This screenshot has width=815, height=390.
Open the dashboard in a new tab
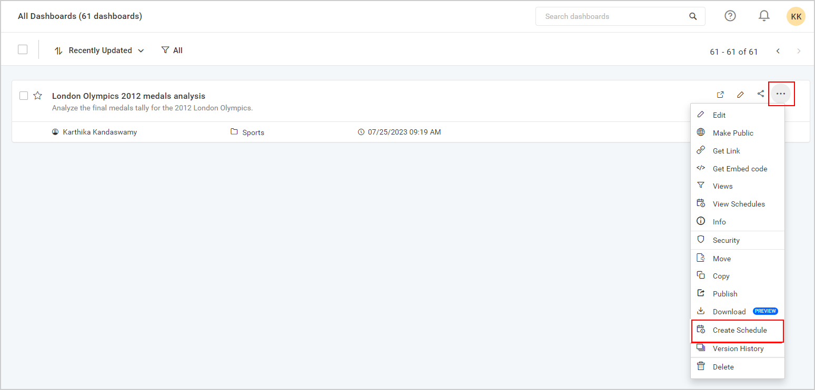click(x=720, y=95)
